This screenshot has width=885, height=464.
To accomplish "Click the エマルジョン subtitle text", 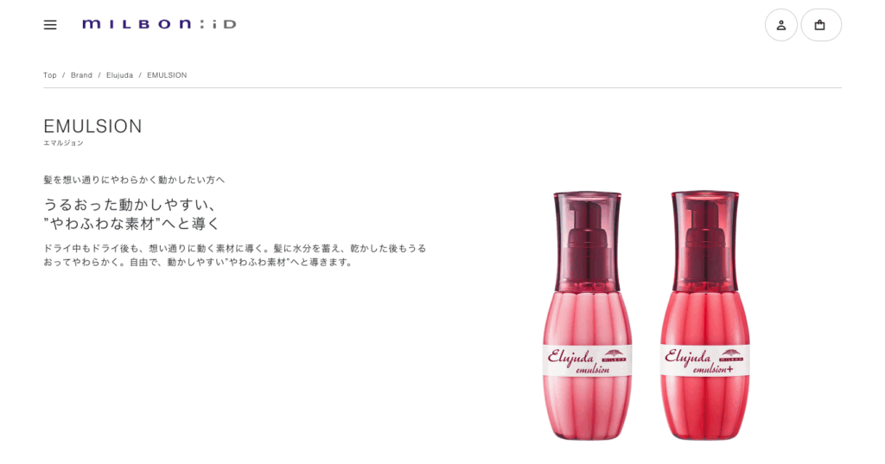I will [63, 143].
